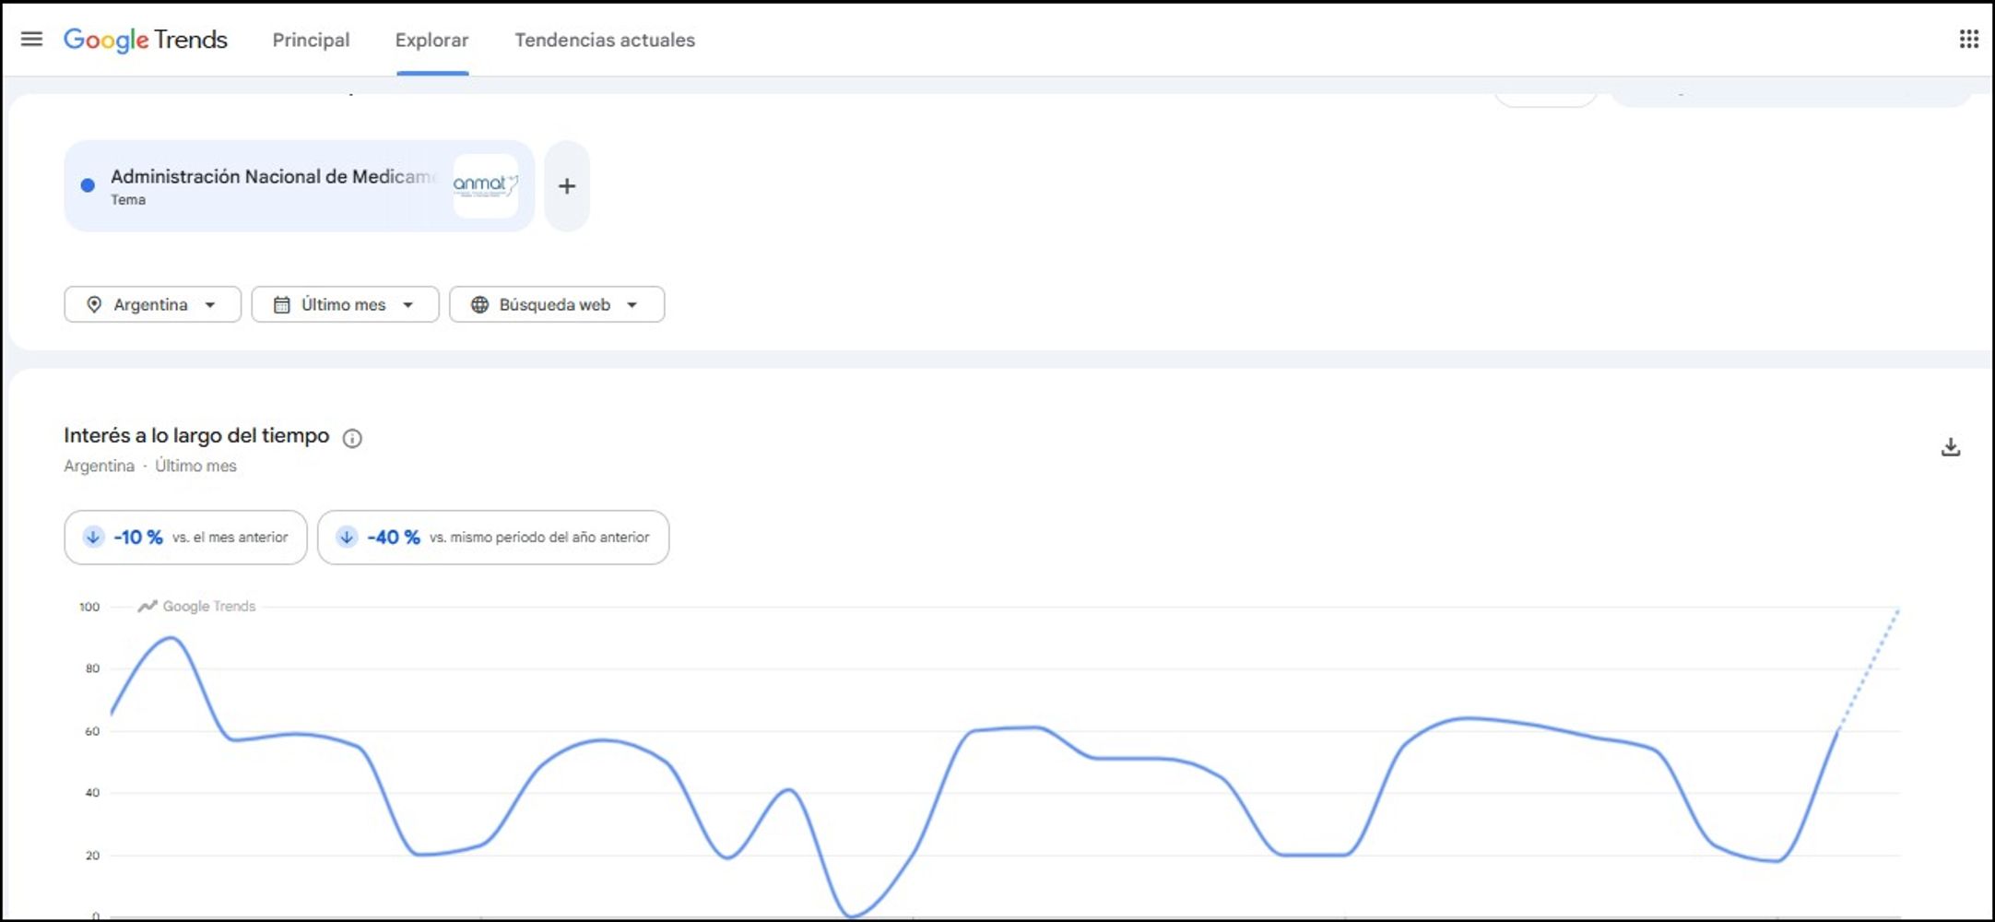Click the ANMAT logo thumbnail
Viewport: 1995px width, 922px height.
click(x=485, y=185)
